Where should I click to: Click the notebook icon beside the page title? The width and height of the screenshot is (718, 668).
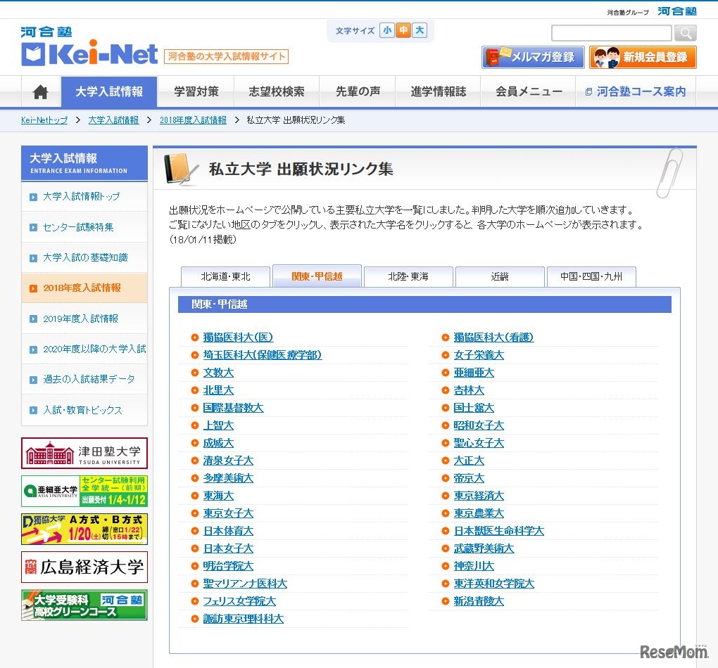181,167
